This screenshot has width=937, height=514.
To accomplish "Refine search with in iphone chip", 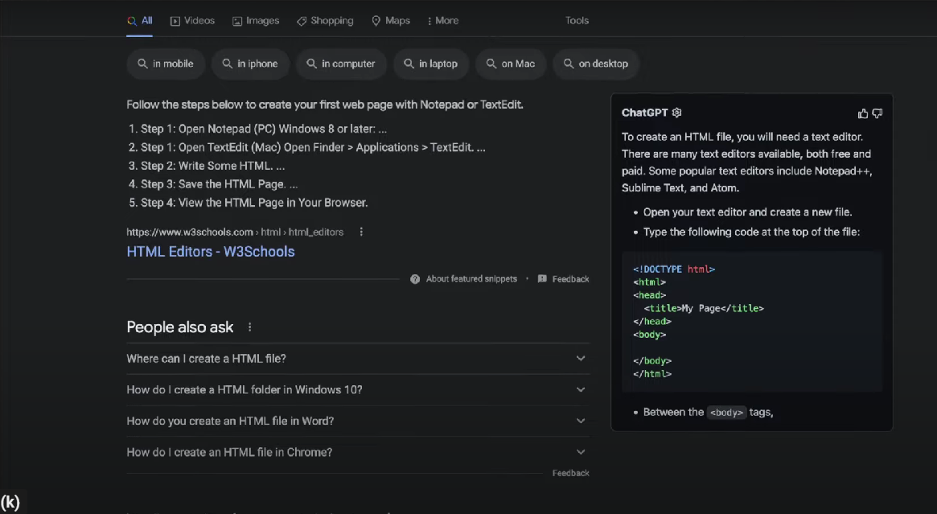I will click(x=250, y=64).
